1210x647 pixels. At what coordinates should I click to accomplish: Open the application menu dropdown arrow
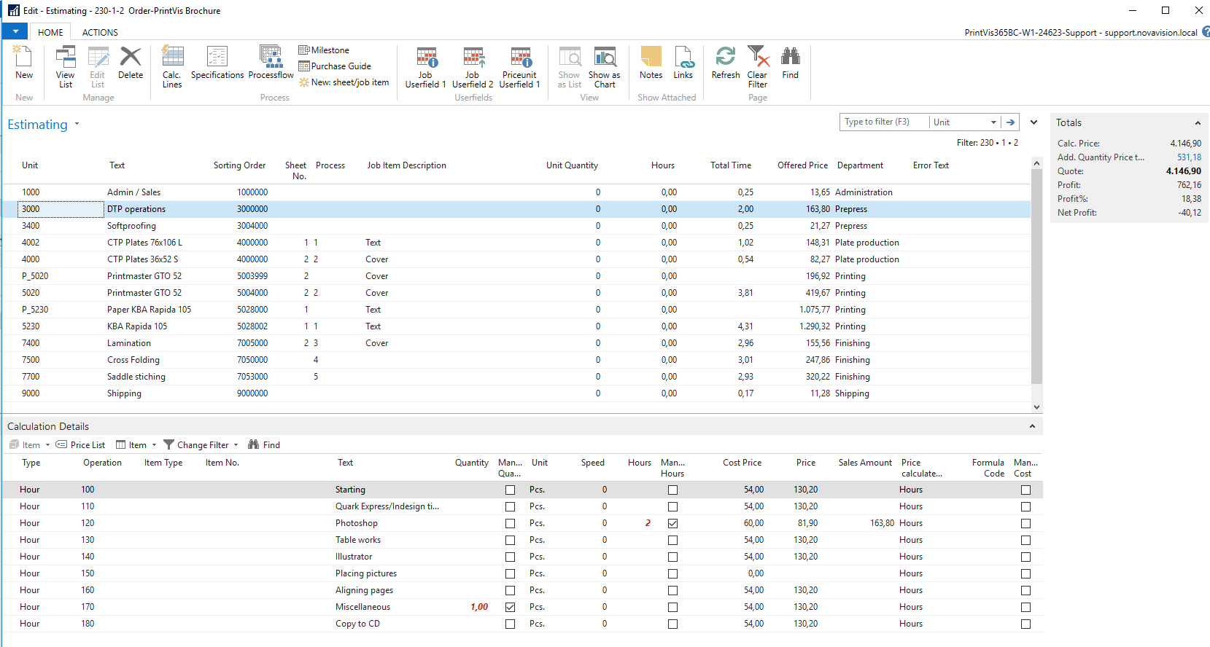pos(15,32)
